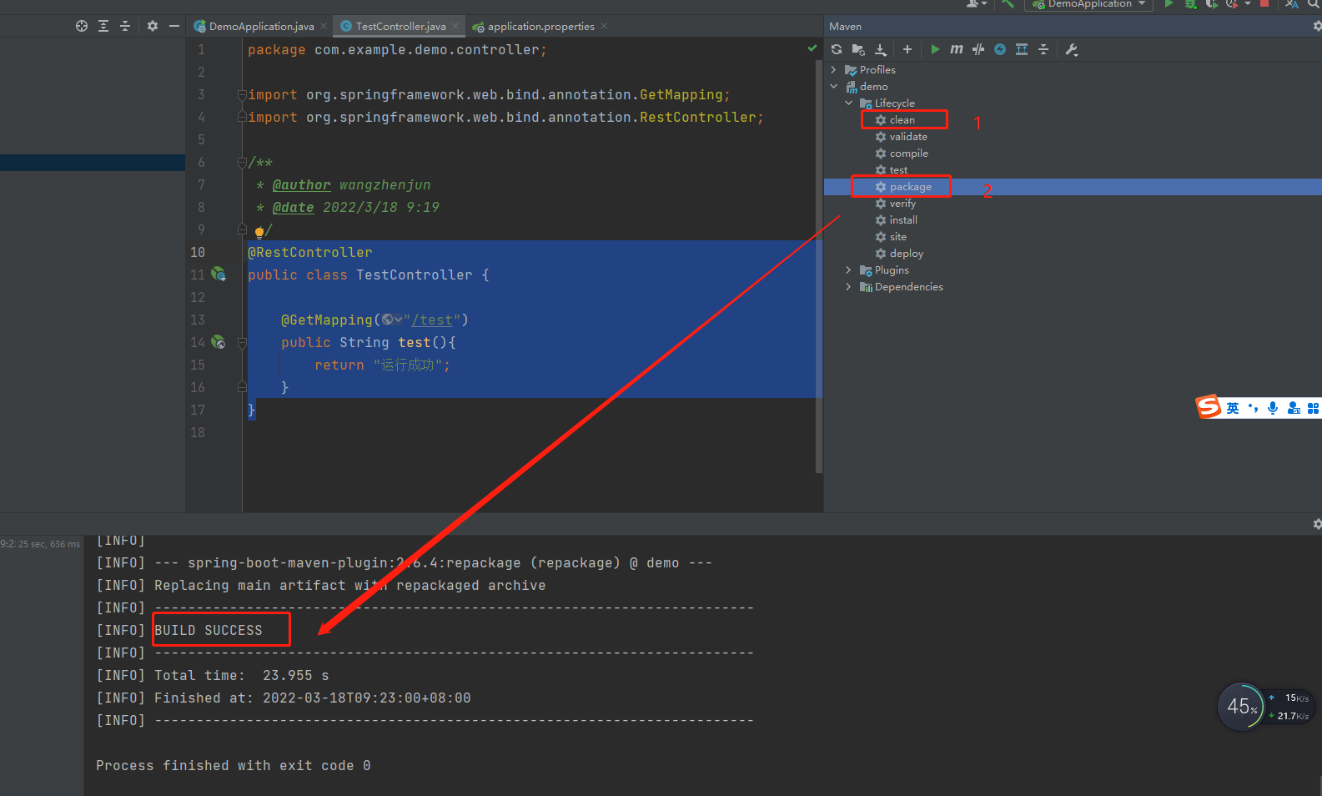
Task: Click BUILD SUCCESS line in console
Action: pos(209,630)
